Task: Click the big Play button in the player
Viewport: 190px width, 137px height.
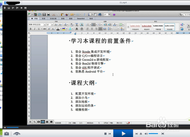Action: pos(123,134)
